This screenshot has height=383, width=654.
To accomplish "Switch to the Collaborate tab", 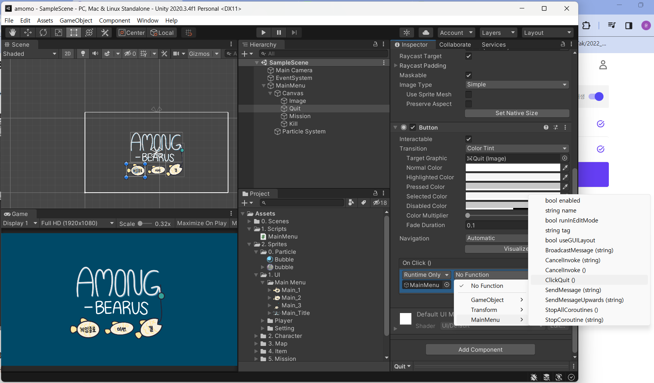I will pyautogui.click(x=455, y=44).
